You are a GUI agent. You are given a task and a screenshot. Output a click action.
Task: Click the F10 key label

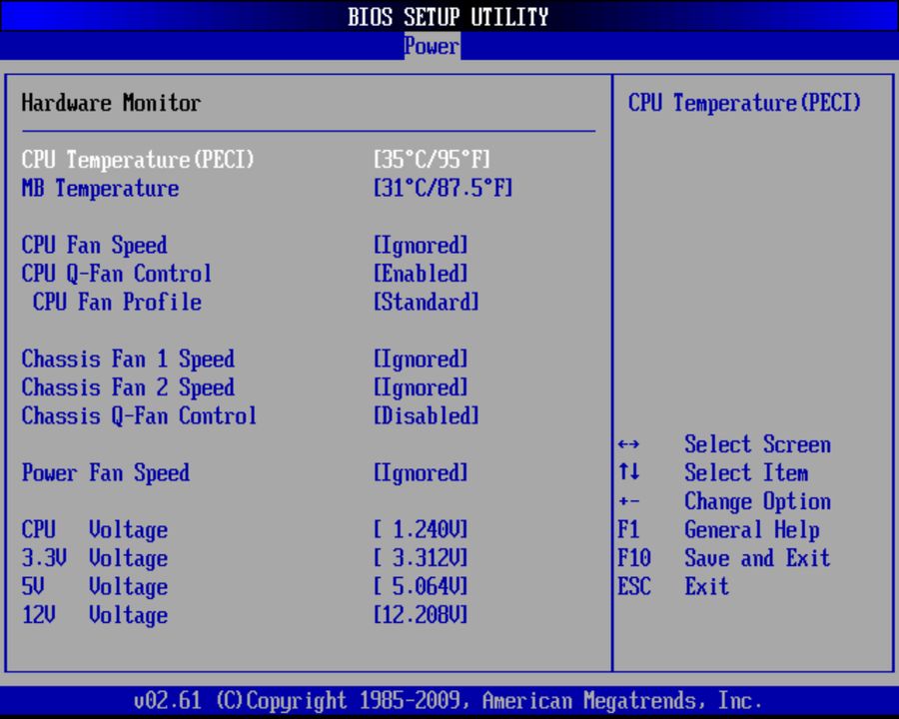click(634, 558)
